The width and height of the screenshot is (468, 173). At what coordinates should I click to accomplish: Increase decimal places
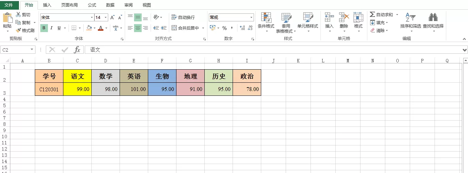[242, 28]
